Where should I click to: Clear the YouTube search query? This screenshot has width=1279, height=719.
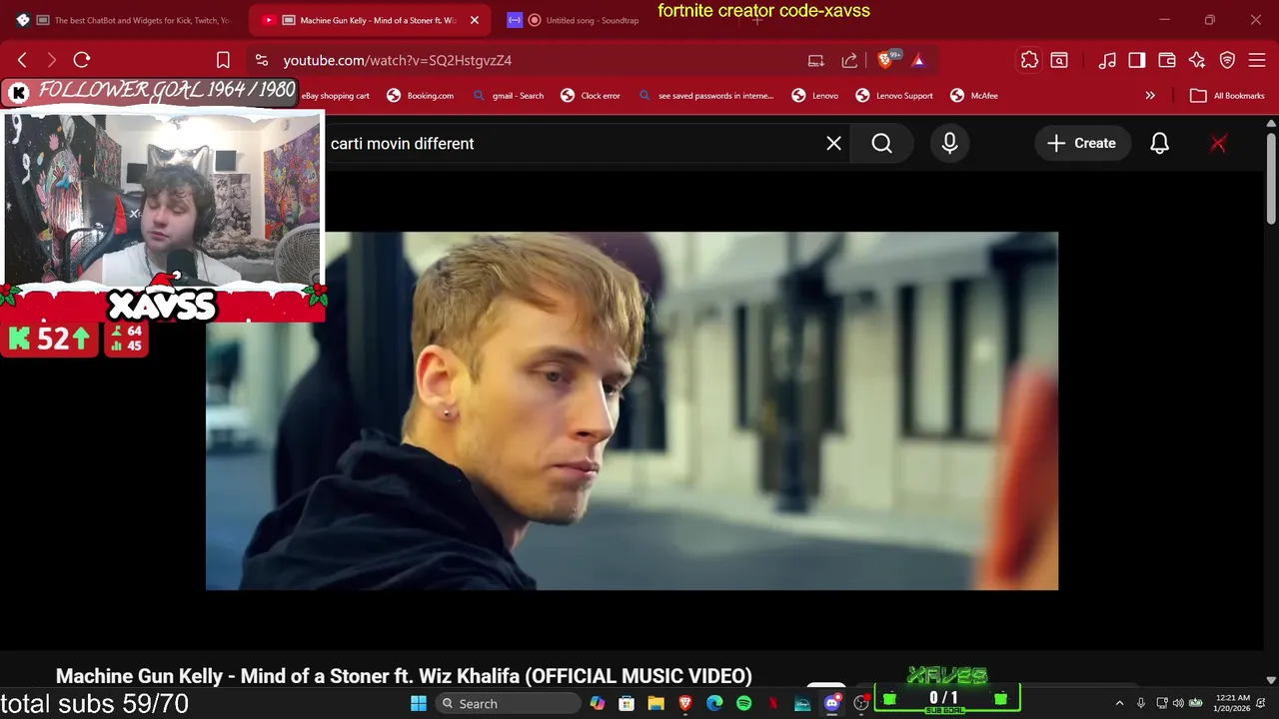(834, 144)
